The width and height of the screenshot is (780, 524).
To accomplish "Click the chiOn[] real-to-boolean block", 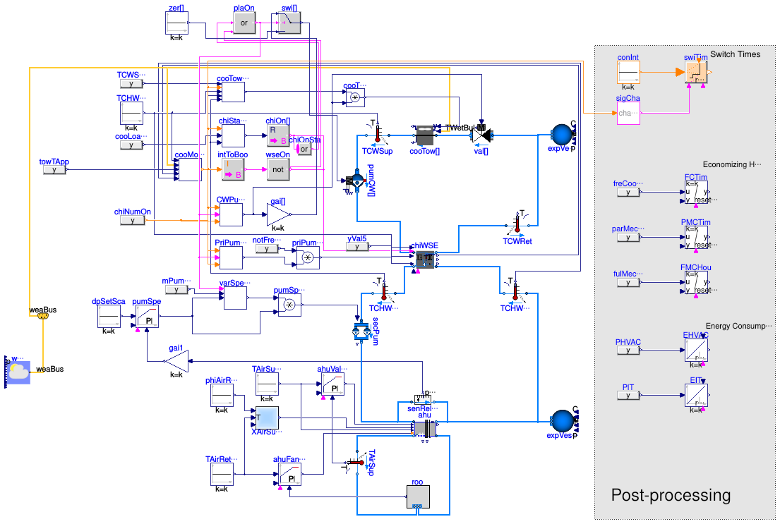I will (278, 135).
